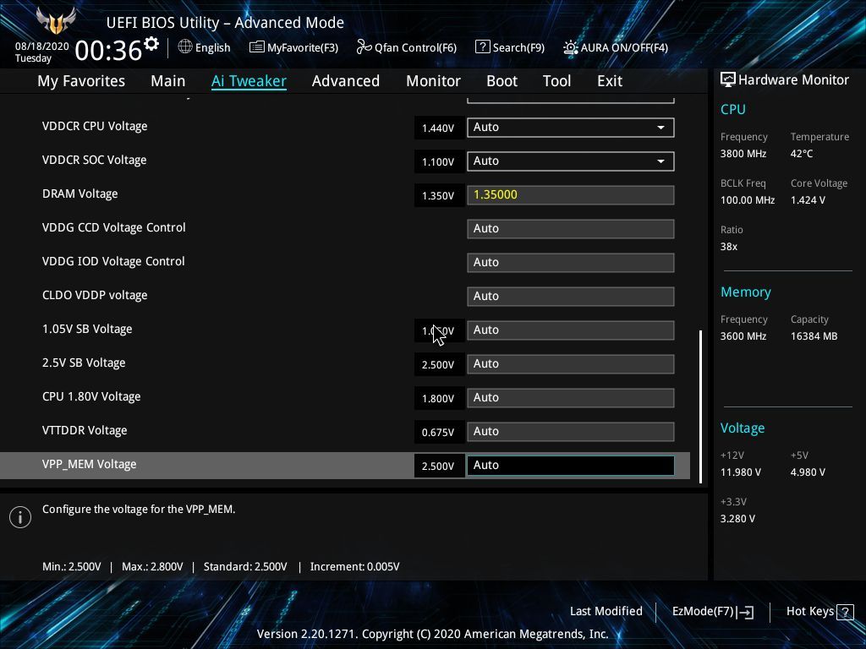
Task: Select the 1.05V SB Voltage label
Action: [x=87, y=330]
